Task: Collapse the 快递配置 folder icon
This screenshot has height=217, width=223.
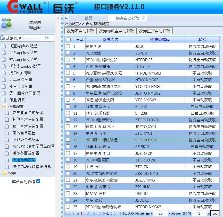Action: (x=4, y=106)
